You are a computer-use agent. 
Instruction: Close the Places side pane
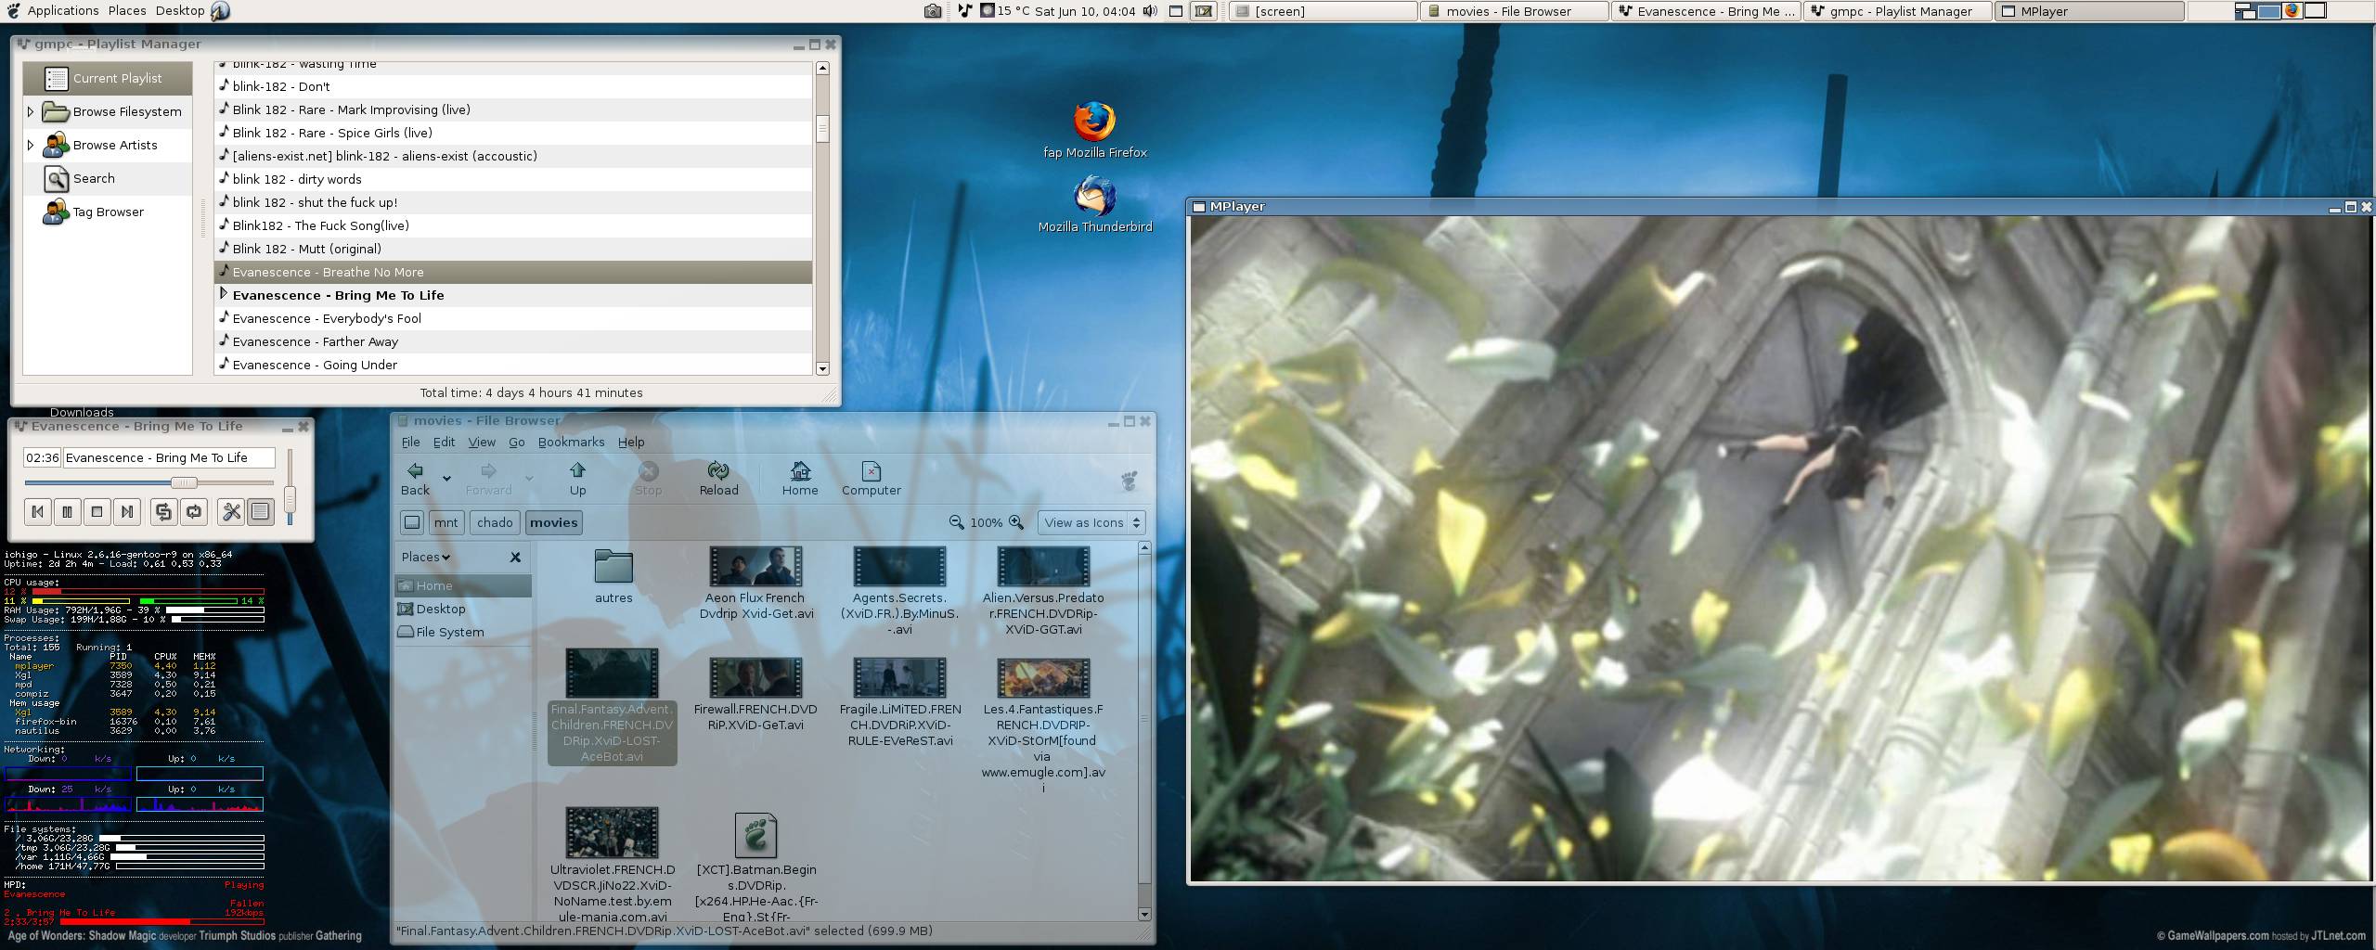coord(515,558)
